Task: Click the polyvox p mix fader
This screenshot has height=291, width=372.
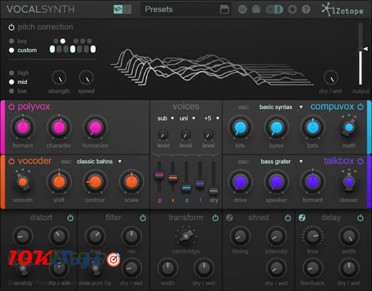Action: point(159,175)
